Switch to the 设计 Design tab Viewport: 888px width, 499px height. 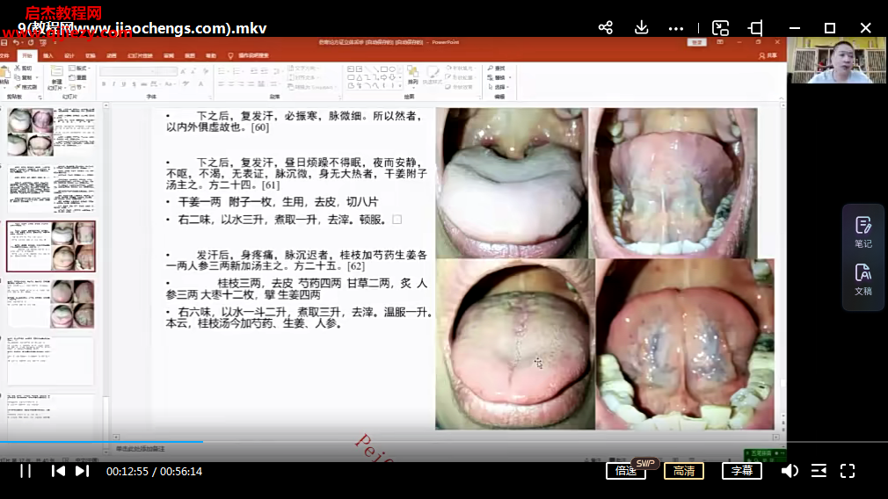tap(69, 55)
